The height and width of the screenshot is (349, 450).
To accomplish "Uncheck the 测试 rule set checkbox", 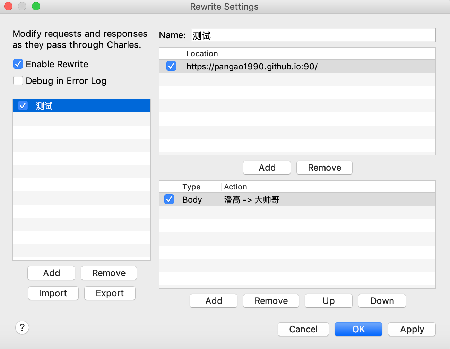I will click(x=23, y=106).
